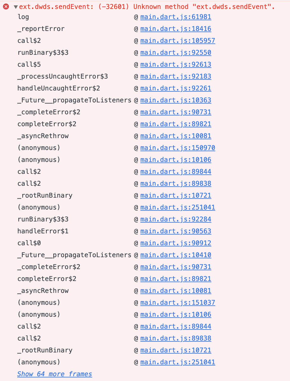This screenshot has height=381, width=290.
Task: Open main.dart.js:90563 next to handleError$1
Action: 175,231
